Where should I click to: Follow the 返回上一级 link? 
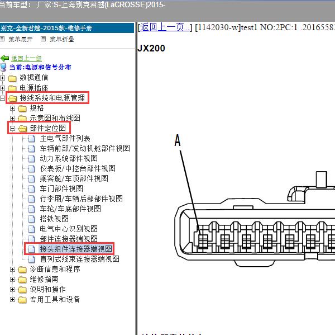pyautogui.click(x=26, y=58)
